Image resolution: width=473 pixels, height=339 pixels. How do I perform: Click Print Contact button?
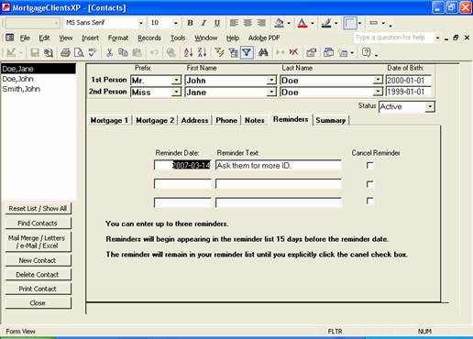pos(38,289)
